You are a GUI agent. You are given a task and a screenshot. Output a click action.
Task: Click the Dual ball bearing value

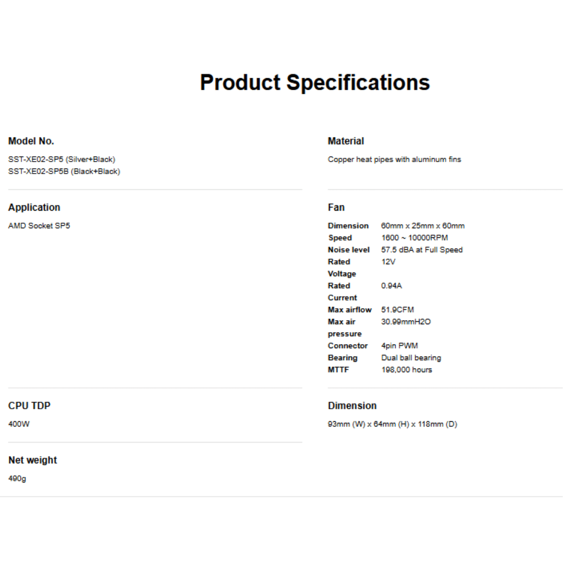tap(411, 358)
